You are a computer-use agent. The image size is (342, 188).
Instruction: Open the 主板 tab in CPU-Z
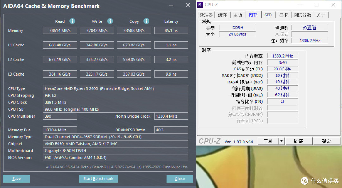[238, 15]
